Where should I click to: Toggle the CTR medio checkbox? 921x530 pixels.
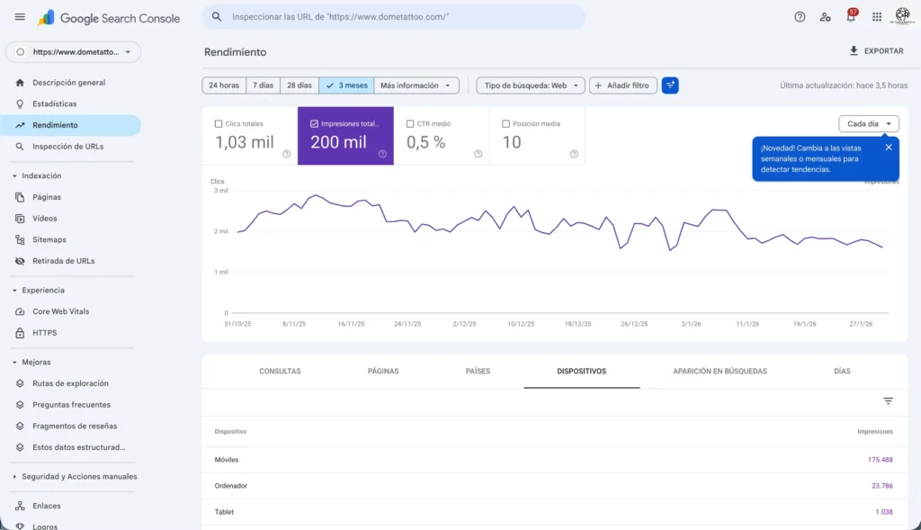(x=410, y=123)
